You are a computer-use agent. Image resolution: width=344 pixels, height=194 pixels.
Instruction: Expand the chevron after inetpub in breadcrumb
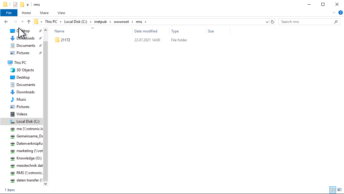tap(110, 22)
